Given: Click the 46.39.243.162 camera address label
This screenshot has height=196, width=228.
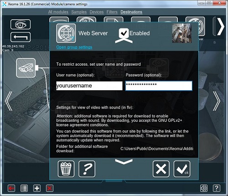Looking at the screenshot, I should 13,46.
